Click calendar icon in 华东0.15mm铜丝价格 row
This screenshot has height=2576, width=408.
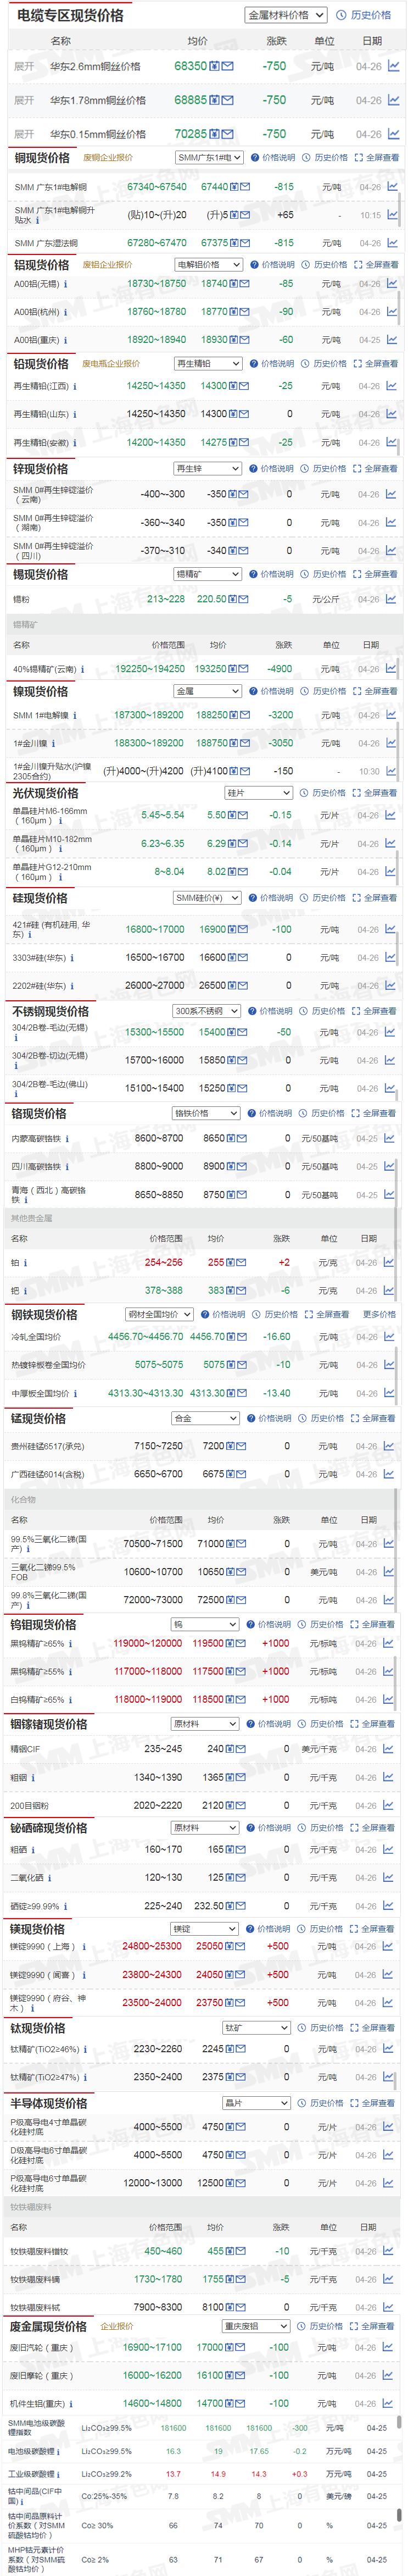coord(215,133)
